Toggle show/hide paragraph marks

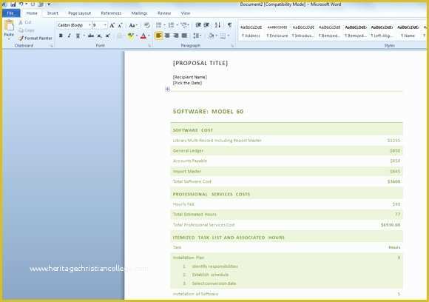click(230, 25)
